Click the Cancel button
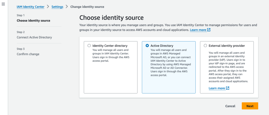Viewport: 269px width, 115px height. (230, 106)
